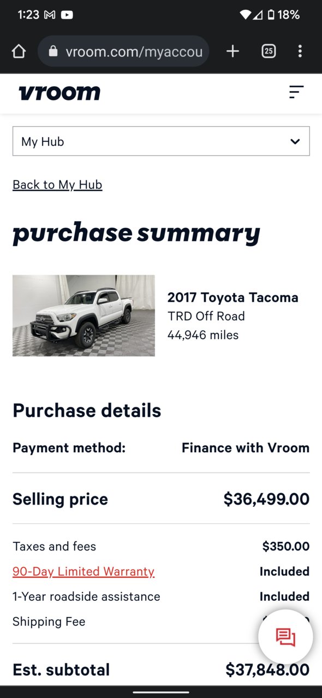The height and width of the screenshot is (698, 322).
Task: Tap the Toyota Tacoma vehicle photo
Action: [x=84, y=316]
